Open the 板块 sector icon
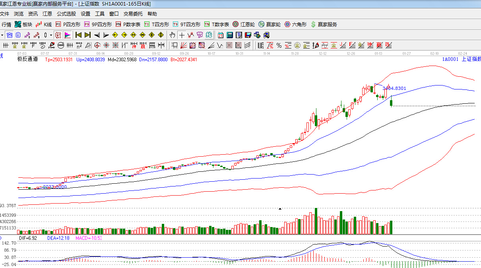Viewport: 481px width, 268px height. click(x=23, y=24)
